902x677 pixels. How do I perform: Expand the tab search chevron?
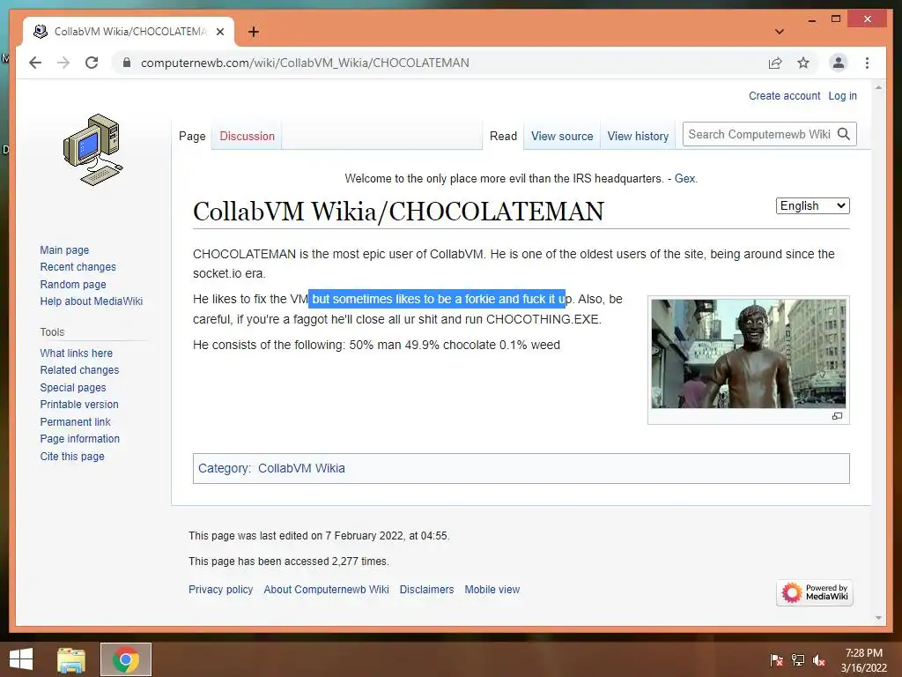pyautogui.click(x=780, y=32)
